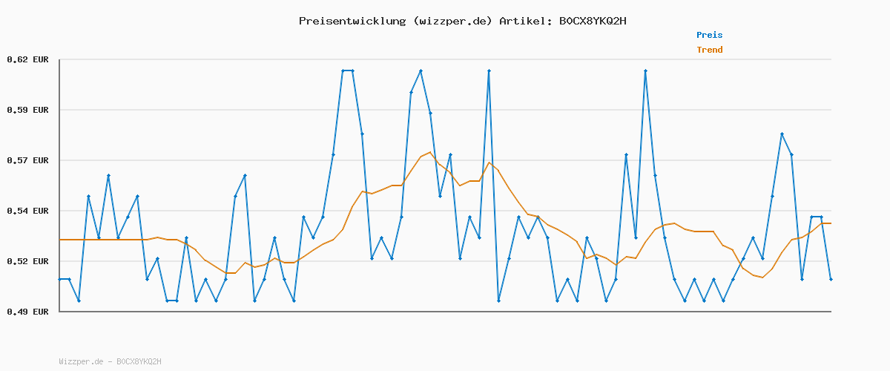Click the first blue price point at far left

coord(60,279)
